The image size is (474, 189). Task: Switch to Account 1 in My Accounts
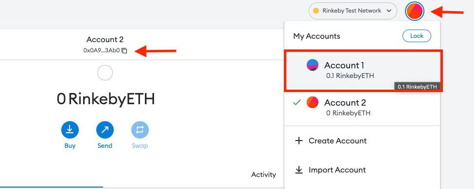[x=362, y=71]
